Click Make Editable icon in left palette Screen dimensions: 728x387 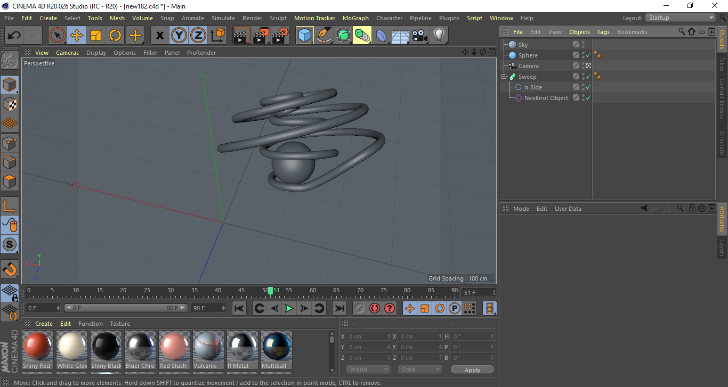[x=10, y=60]
